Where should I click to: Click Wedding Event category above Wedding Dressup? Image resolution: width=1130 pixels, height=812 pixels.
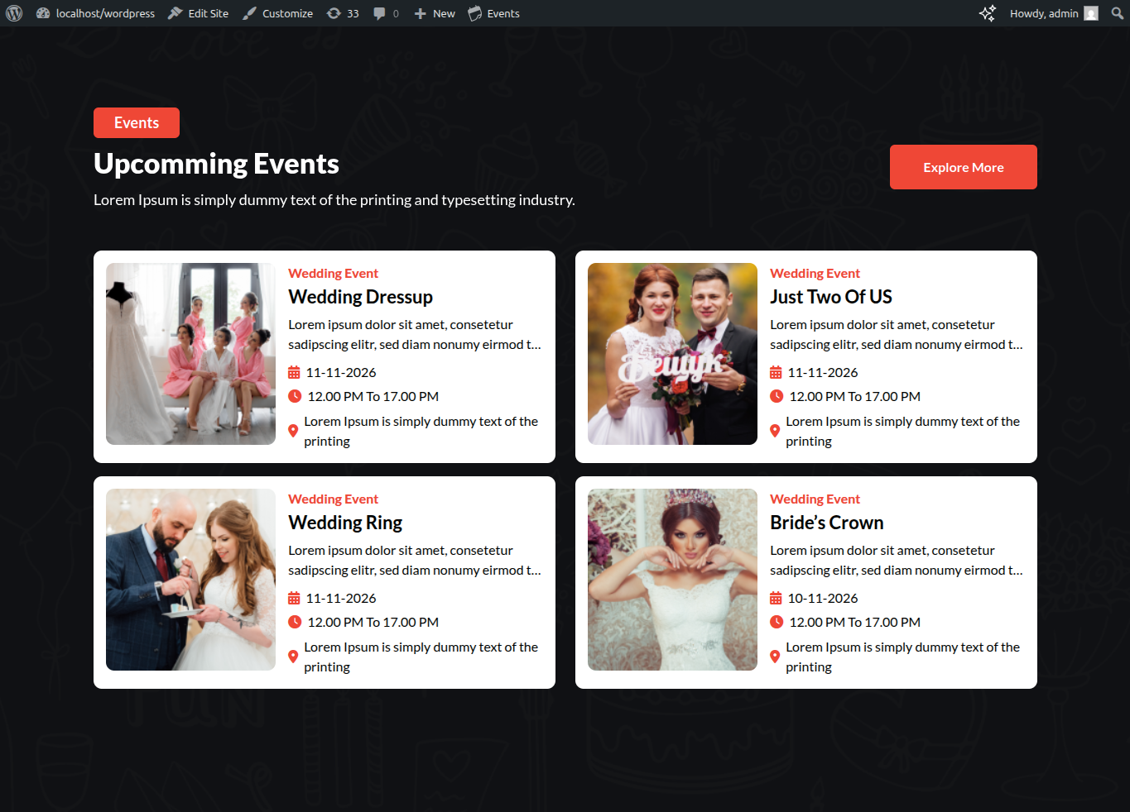point(333,274)
